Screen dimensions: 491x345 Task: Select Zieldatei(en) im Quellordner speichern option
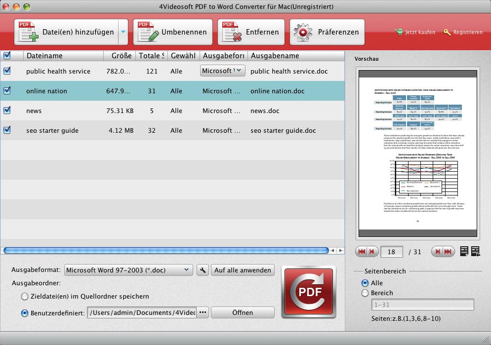pyautogui.click(x=25, y=296)
